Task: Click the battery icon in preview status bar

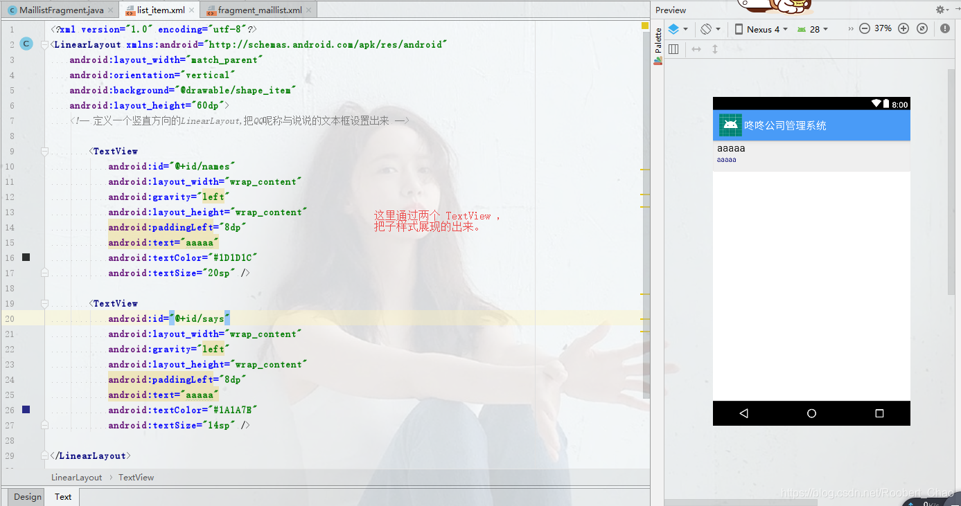Action: [x=886, y=104]
